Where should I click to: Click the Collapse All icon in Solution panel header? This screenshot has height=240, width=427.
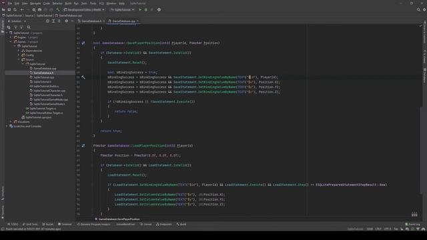[59, 21]
